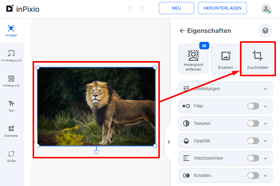Turn on the Texturen toggle
This screenshot has width=280, height=186.
click(253, 123)
